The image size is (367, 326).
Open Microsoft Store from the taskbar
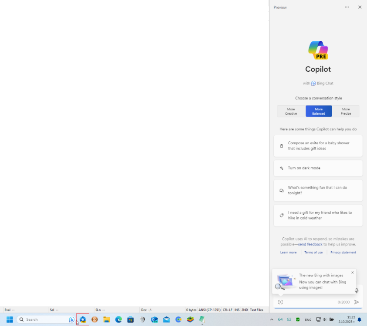point(131,319)
